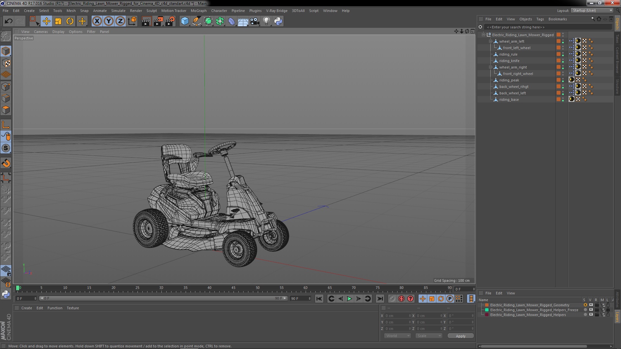
Task: Click dark red swatch of Rigged_Helpers layer
Action: 487,315
